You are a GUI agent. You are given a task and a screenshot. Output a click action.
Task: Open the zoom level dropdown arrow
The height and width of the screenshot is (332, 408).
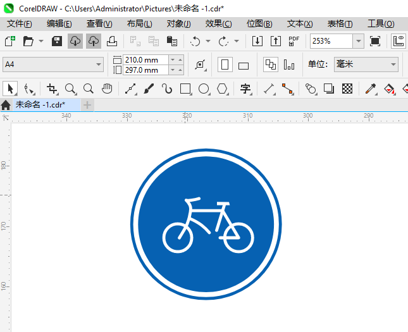359,41
